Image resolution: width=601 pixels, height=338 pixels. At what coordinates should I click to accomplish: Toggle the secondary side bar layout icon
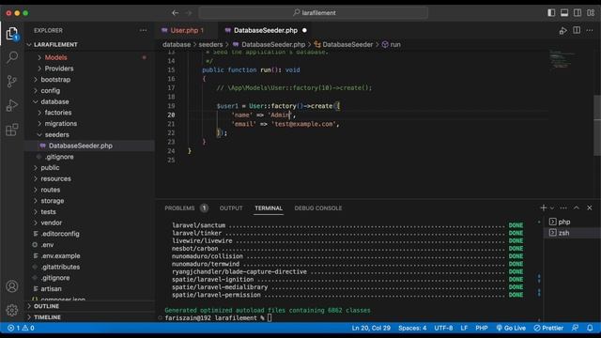578,12
